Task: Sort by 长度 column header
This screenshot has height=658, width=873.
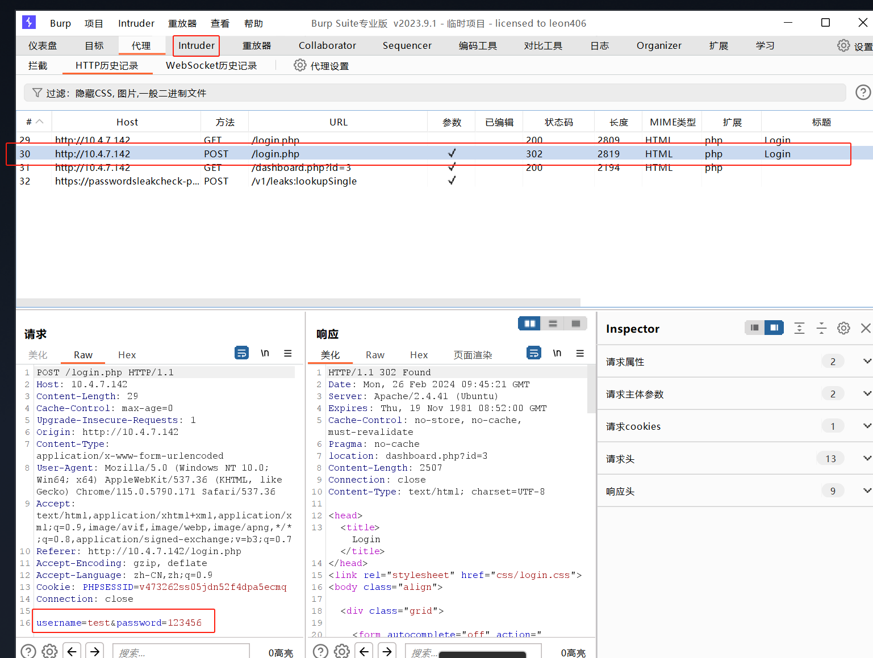Action: 619,121
